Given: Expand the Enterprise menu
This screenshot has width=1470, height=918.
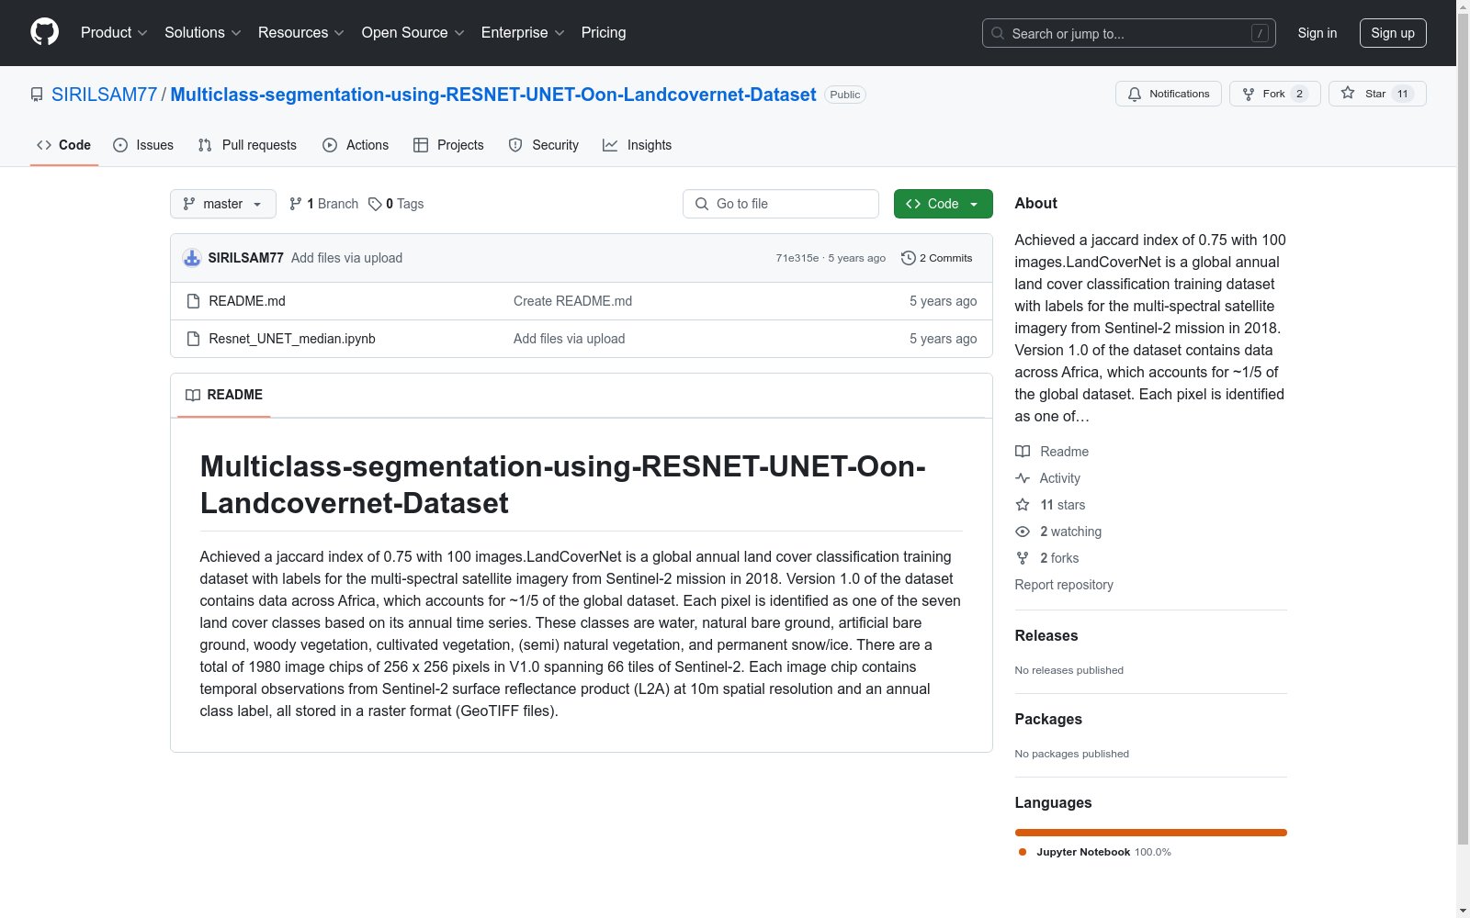Looking at the screenshot, I should coord(523,33).
